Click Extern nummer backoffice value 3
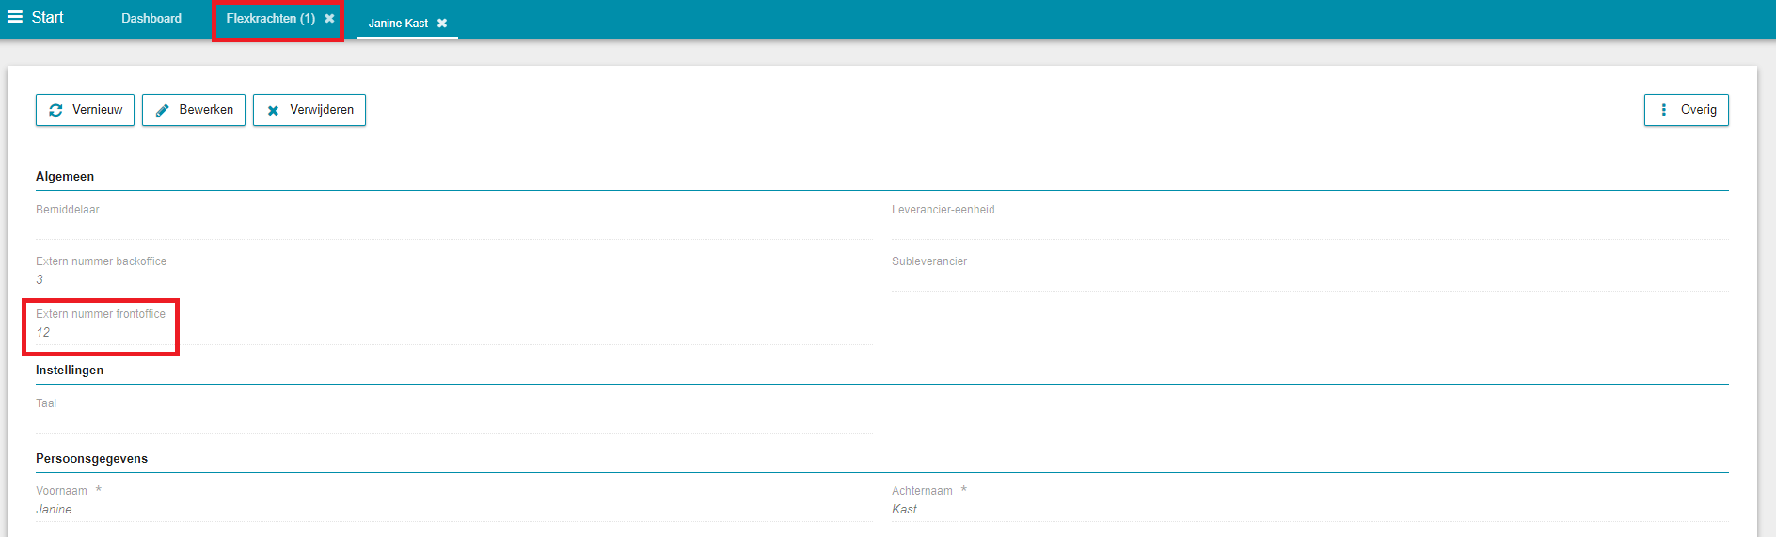This screenshot has width=1776, height=537. tap(40, 279)
